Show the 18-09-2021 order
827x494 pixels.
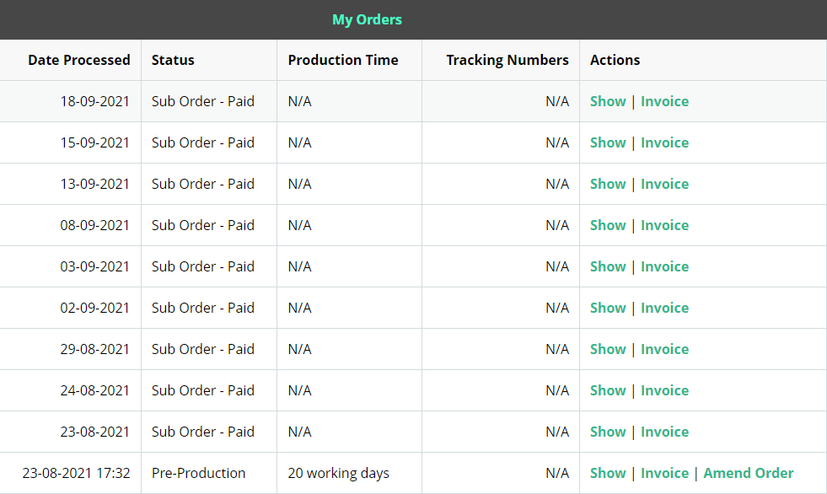click(608, 101)
